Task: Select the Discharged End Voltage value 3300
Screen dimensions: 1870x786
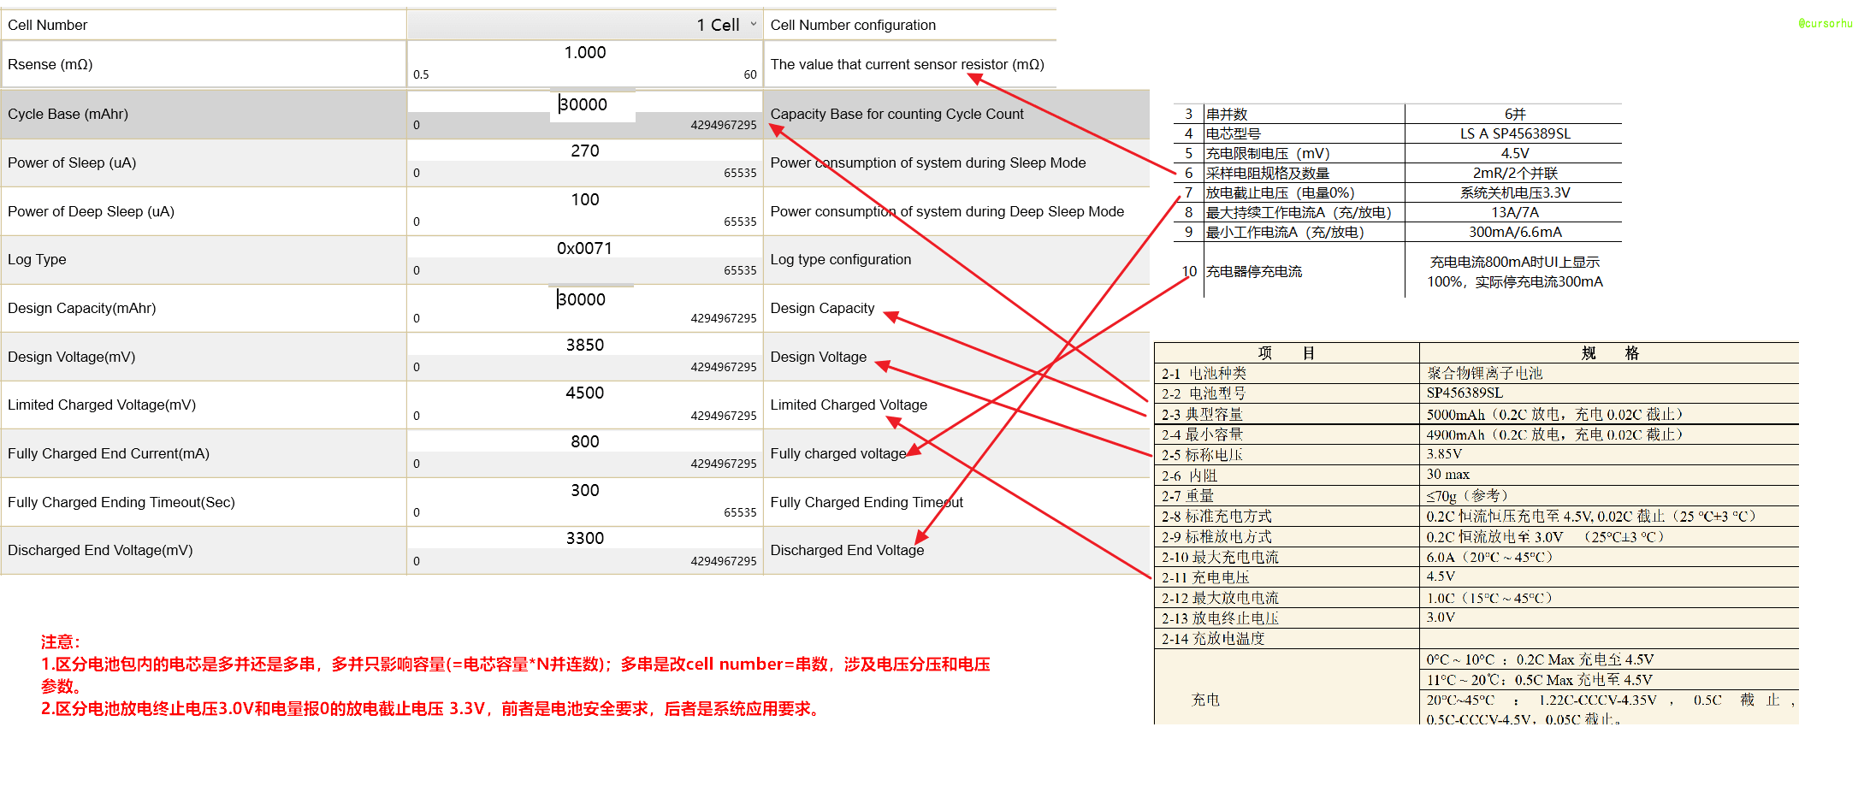Action: (585, 539)
